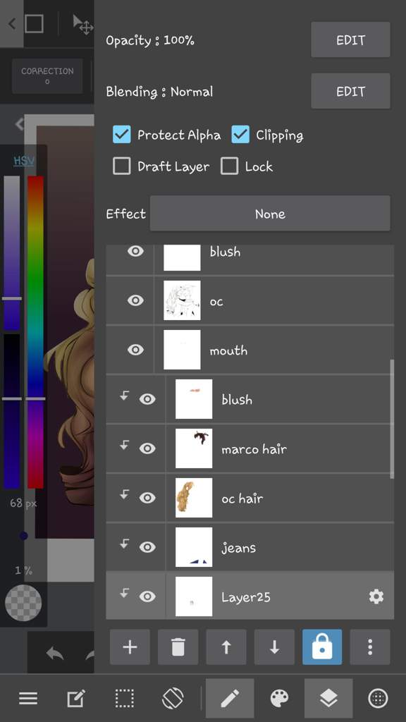Image resolution: width=406 pixels, height=722 pixels.
Task: Uncheck the Clipping checkbox
Action: [x=240, y=135]
